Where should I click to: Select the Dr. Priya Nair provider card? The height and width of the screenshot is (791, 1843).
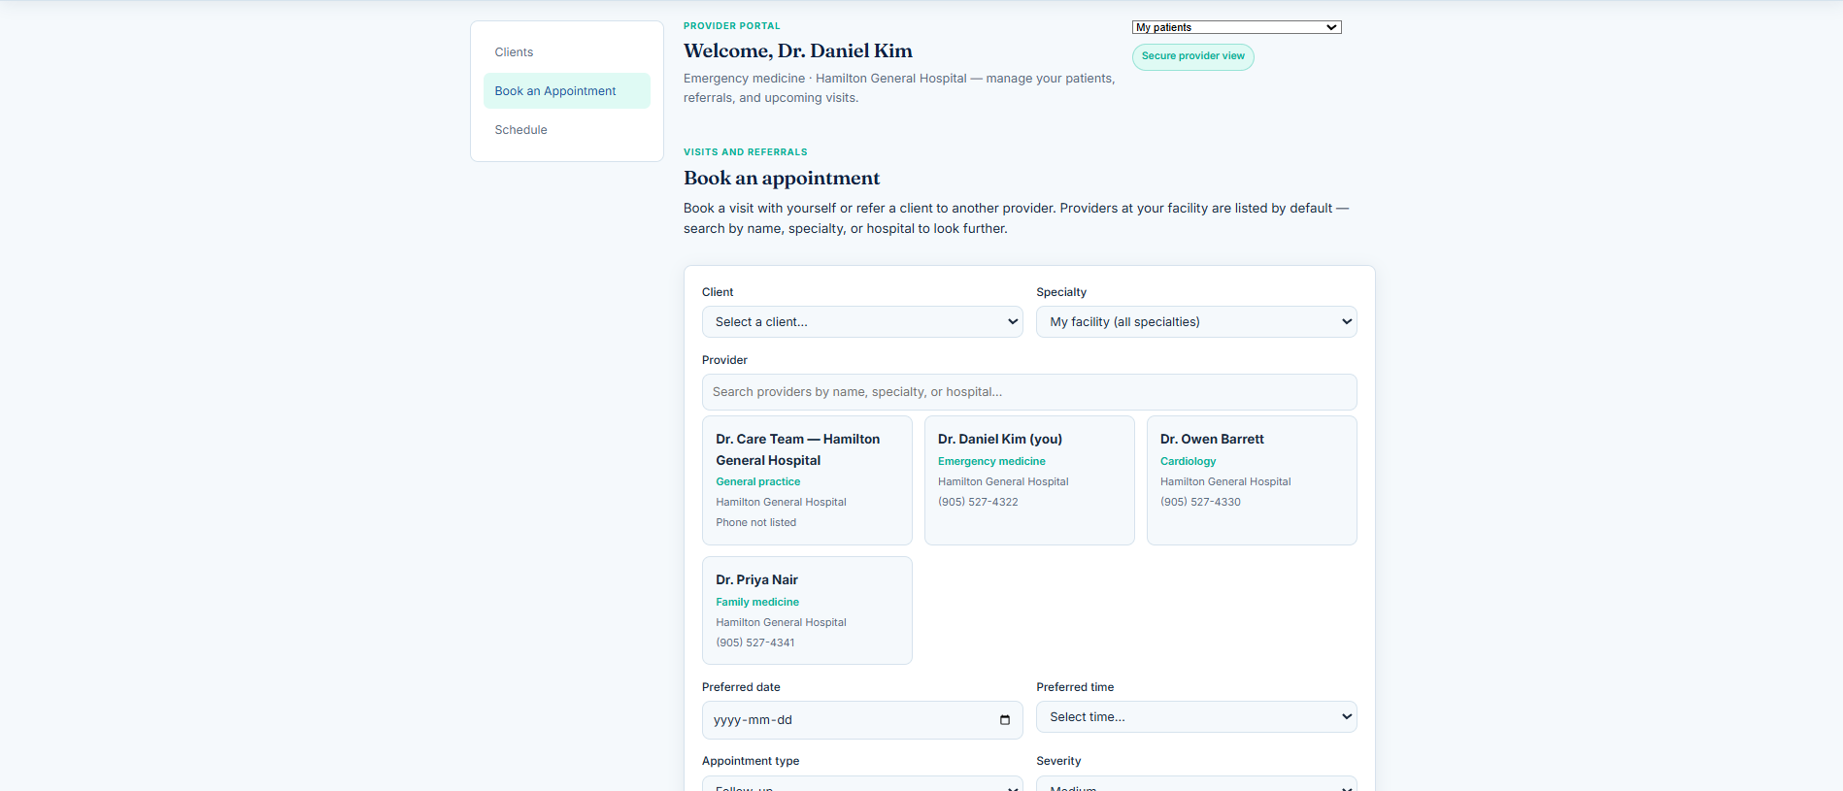click(x=807, y=610)
